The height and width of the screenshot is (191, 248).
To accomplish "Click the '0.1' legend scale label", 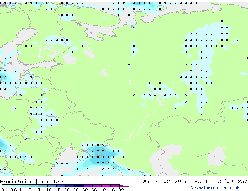I will point(4,189).
